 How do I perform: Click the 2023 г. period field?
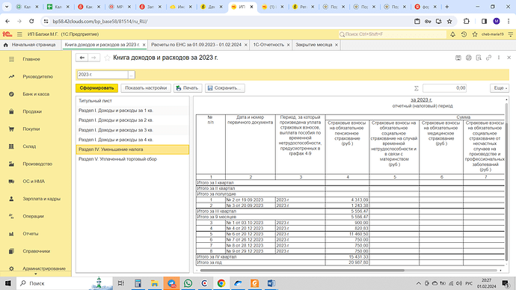click(x=102, y=75)
